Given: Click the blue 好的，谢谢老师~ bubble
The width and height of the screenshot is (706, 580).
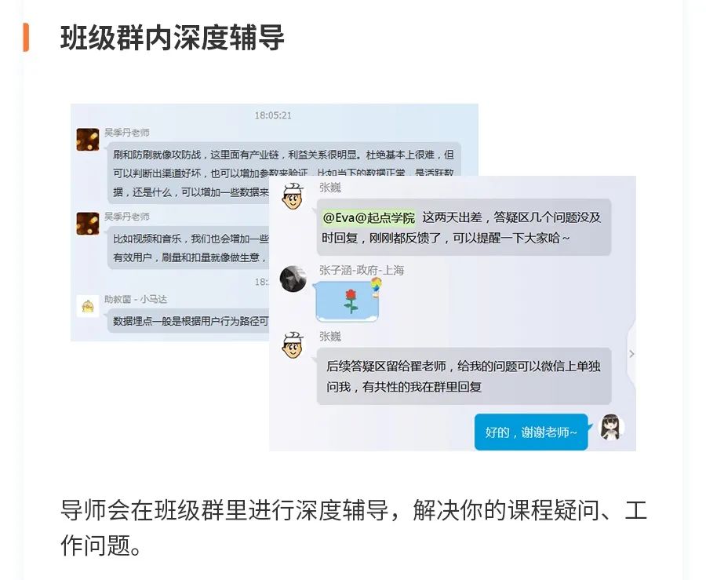Looking at the screenshot, I should click(531, 432).
